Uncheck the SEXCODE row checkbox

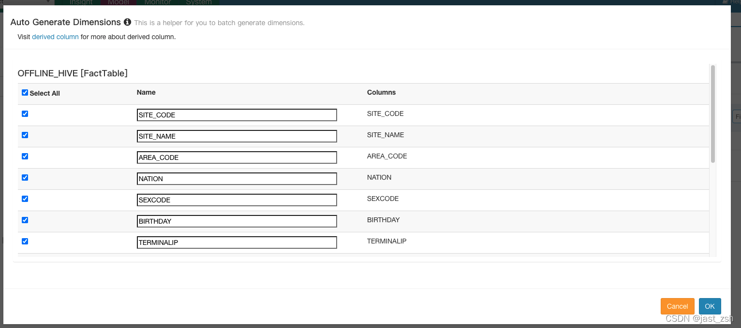coord(25,199)
